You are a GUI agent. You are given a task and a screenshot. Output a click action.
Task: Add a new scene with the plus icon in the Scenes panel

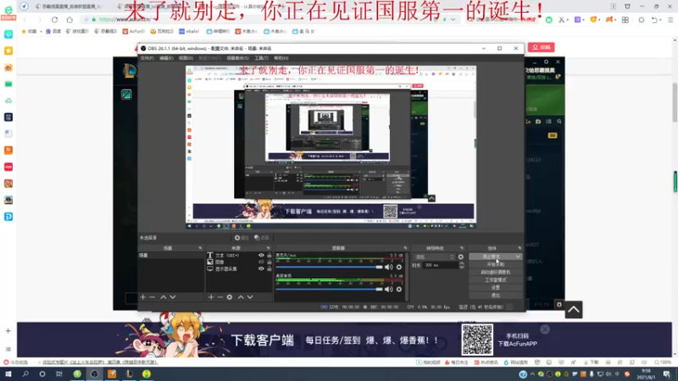click(143, 297)
